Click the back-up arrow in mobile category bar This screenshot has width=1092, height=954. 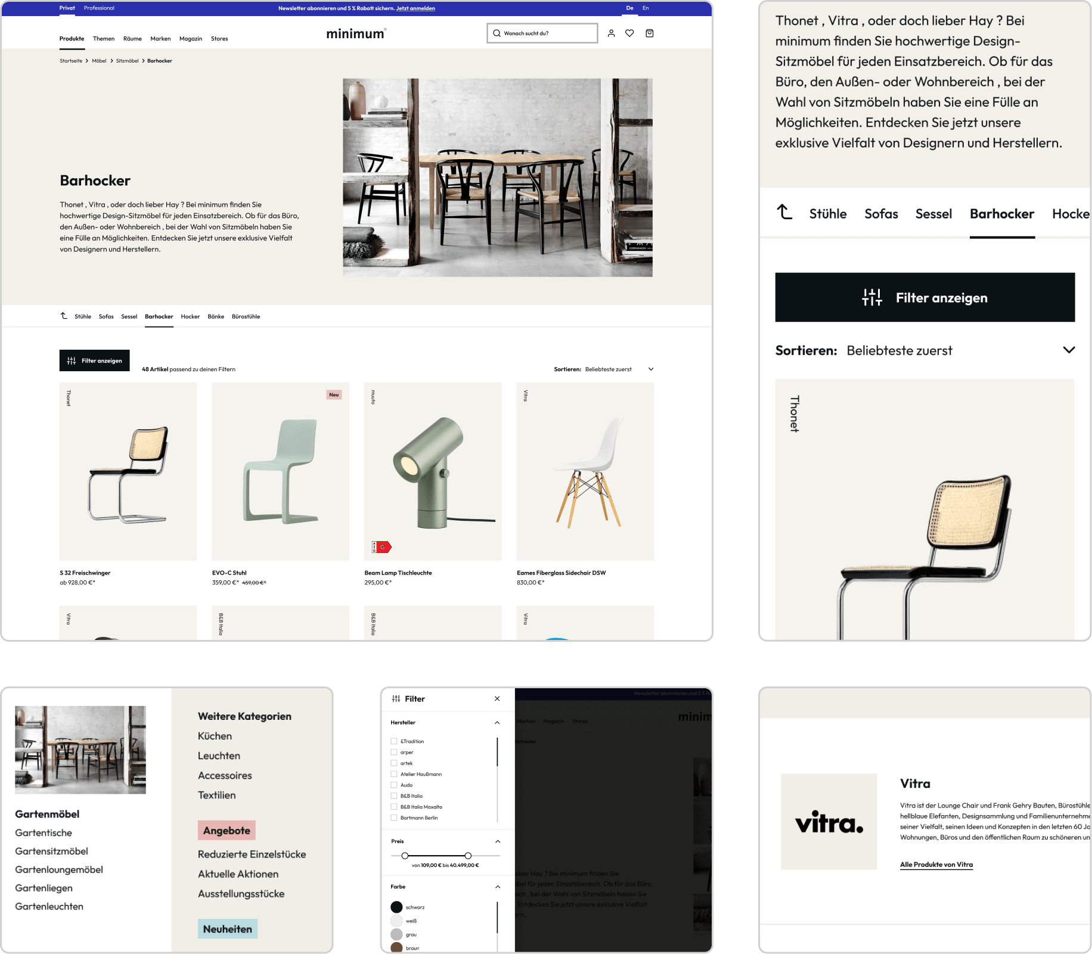784,212
